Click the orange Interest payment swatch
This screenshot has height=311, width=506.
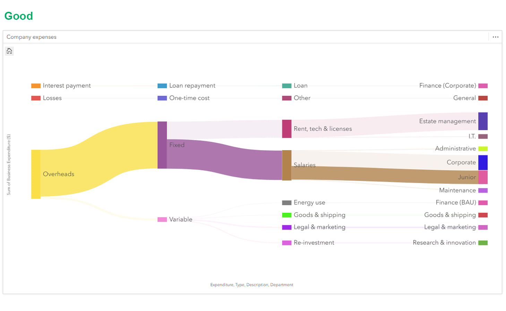36,86
